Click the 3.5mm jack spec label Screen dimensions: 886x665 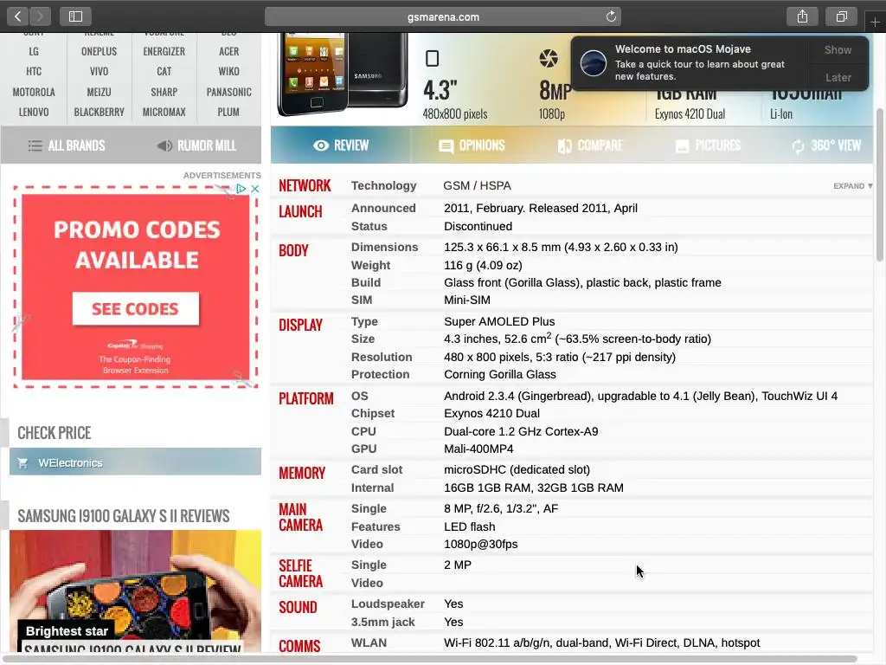click(x=383, y=622)
